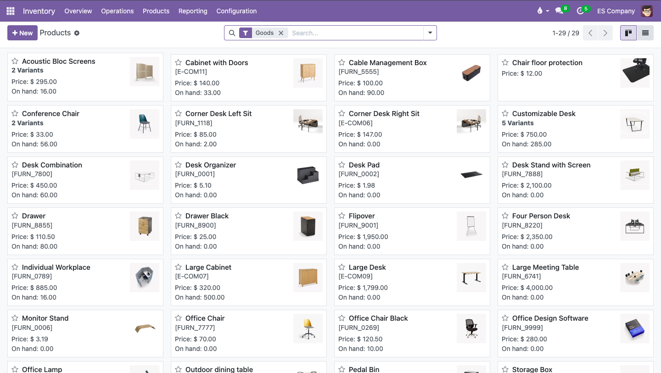Open the ES Company switcher
The width and height of the screenshot is (661, 373).
616,11
